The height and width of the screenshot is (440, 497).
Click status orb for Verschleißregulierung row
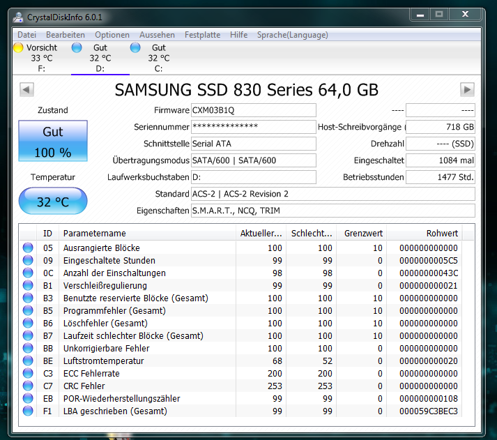pyautogui.click(x=28, y=285)
